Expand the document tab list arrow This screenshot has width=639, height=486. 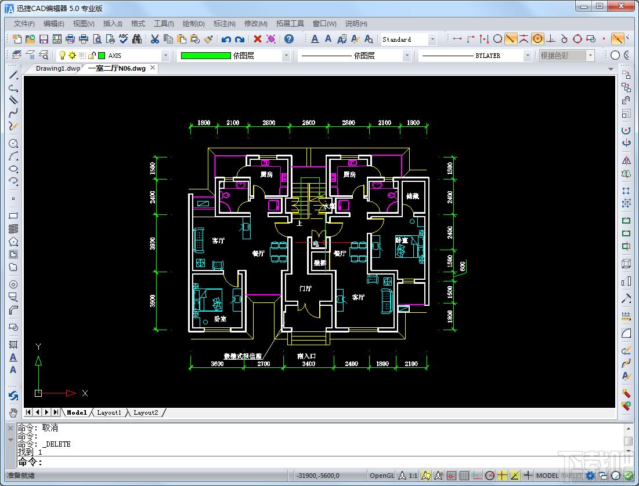coord(611,69)
